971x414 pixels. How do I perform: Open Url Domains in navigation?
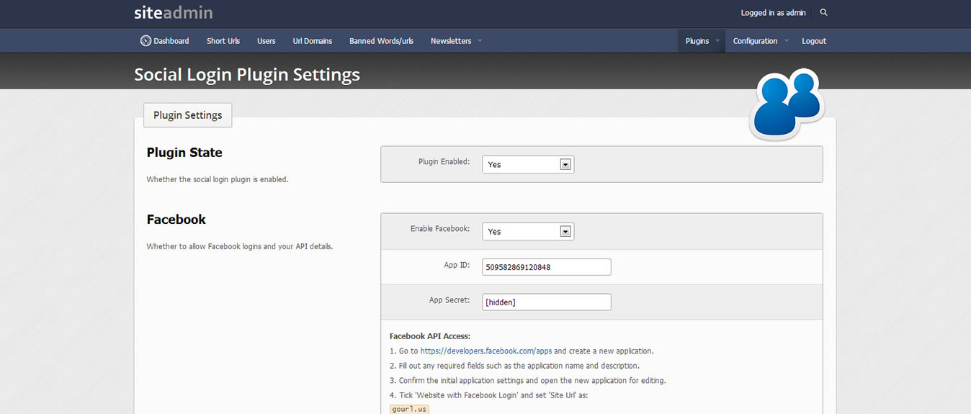(x=313, y=41)
